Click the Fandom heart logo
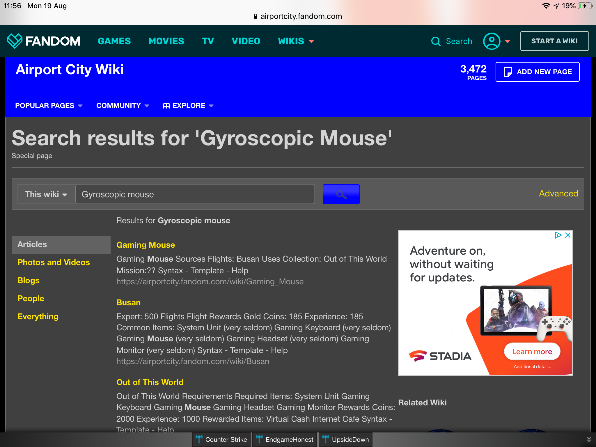The image size is (596, 447). point(15,41)
